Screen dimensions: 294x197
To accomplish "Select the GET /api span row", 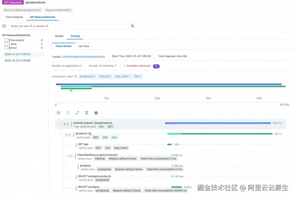I will [83, 144].
